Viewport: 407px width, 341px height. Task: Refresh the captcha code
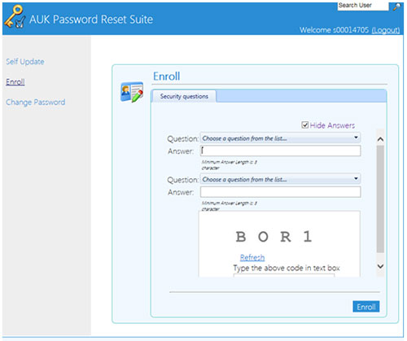pyautogui.click(x=252, y=257)
